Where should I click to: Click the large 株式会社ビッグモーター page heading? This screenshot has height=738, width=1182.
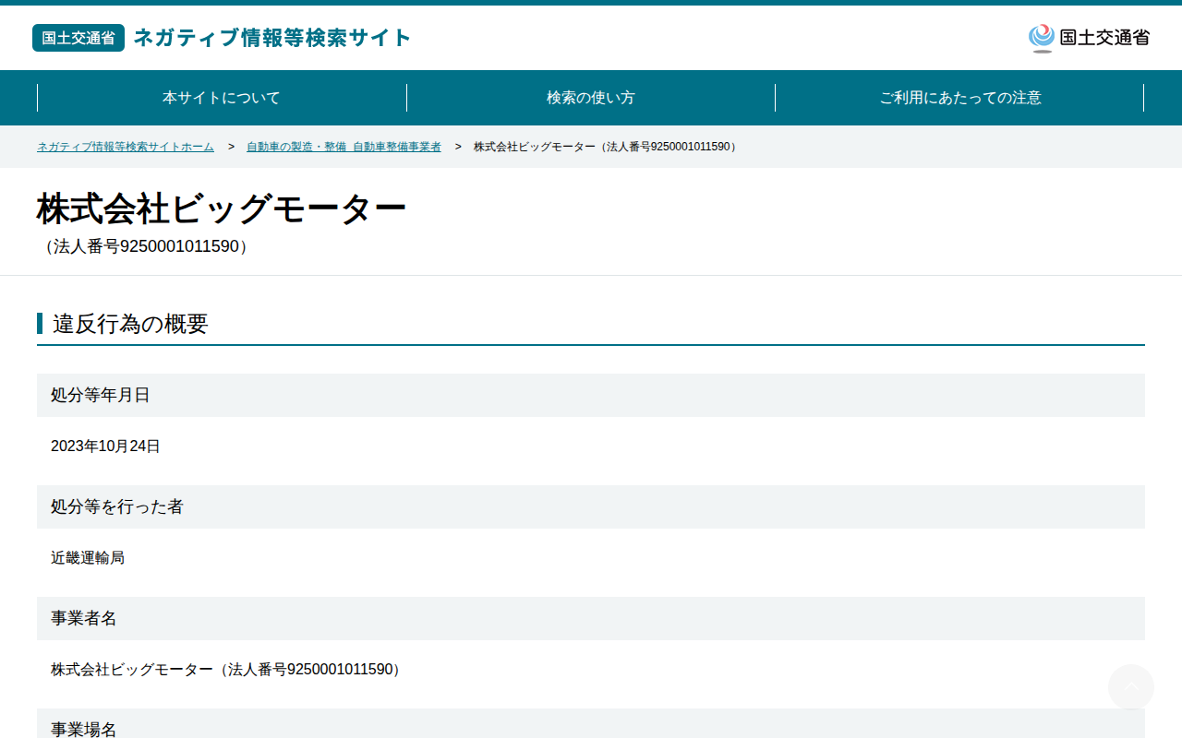pyautogui.click(x=222, y=209)
